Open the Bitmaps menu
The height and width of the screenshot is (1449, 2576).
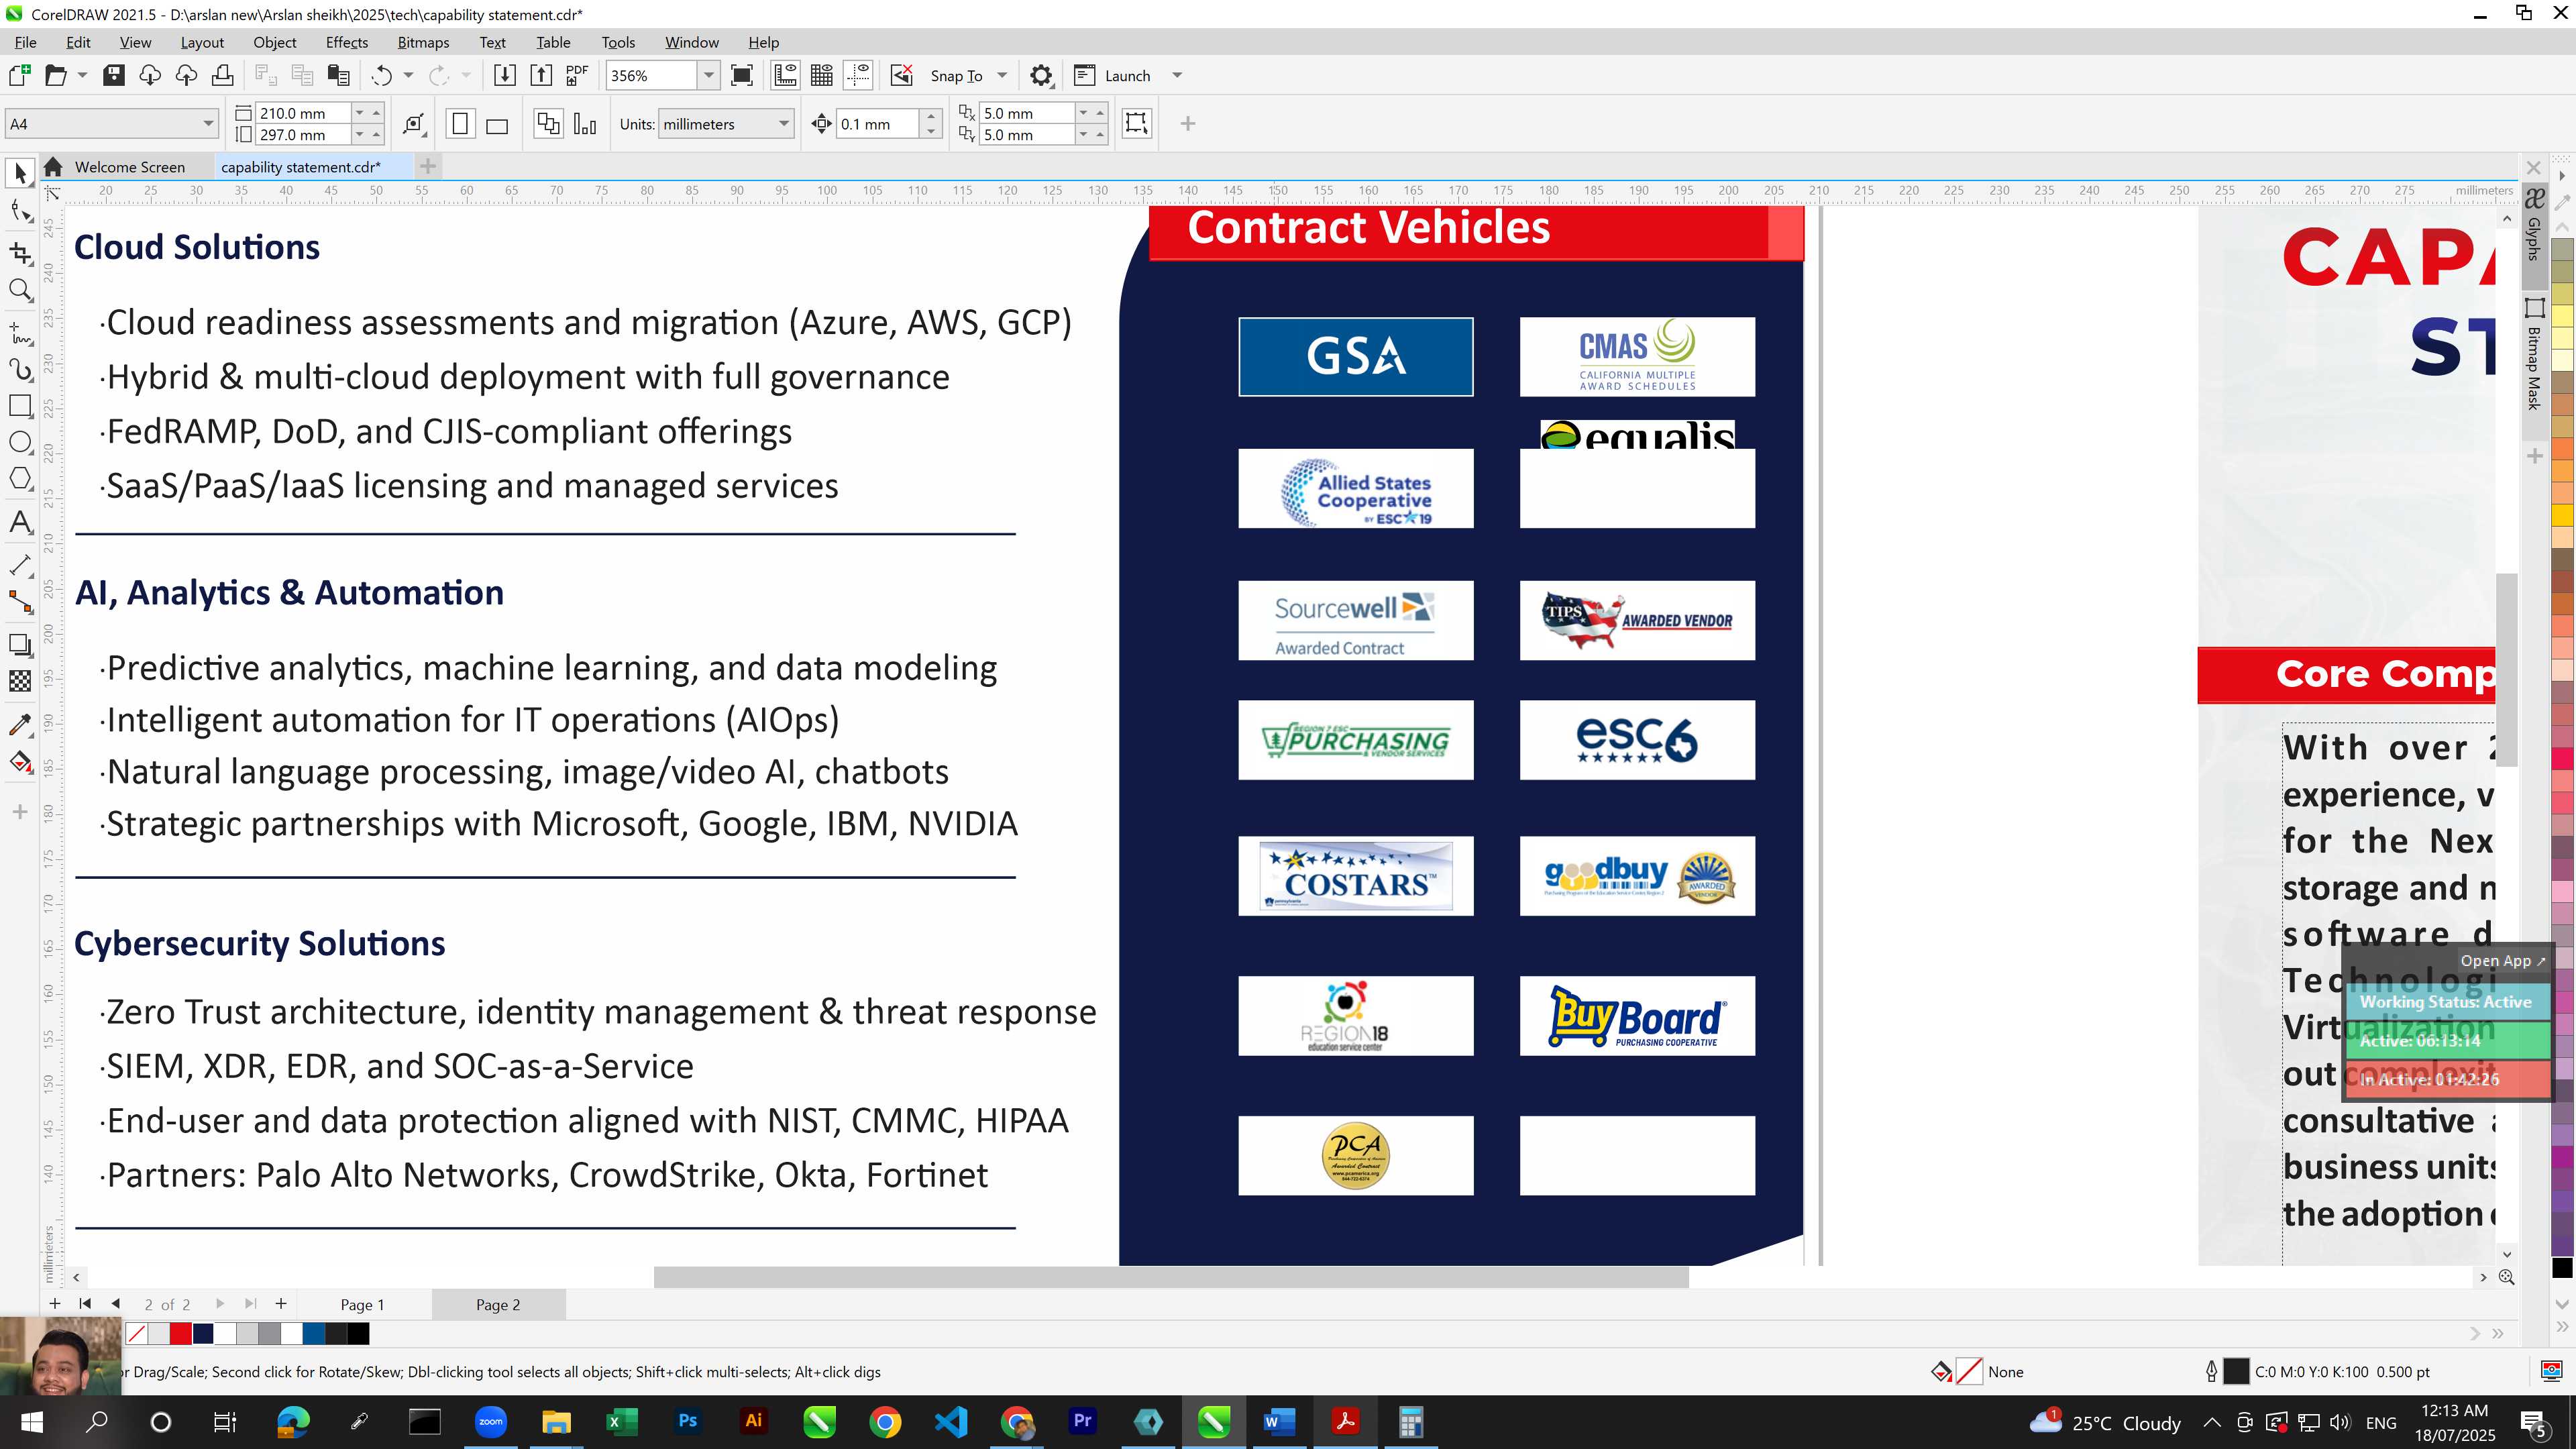click(423, 42)
